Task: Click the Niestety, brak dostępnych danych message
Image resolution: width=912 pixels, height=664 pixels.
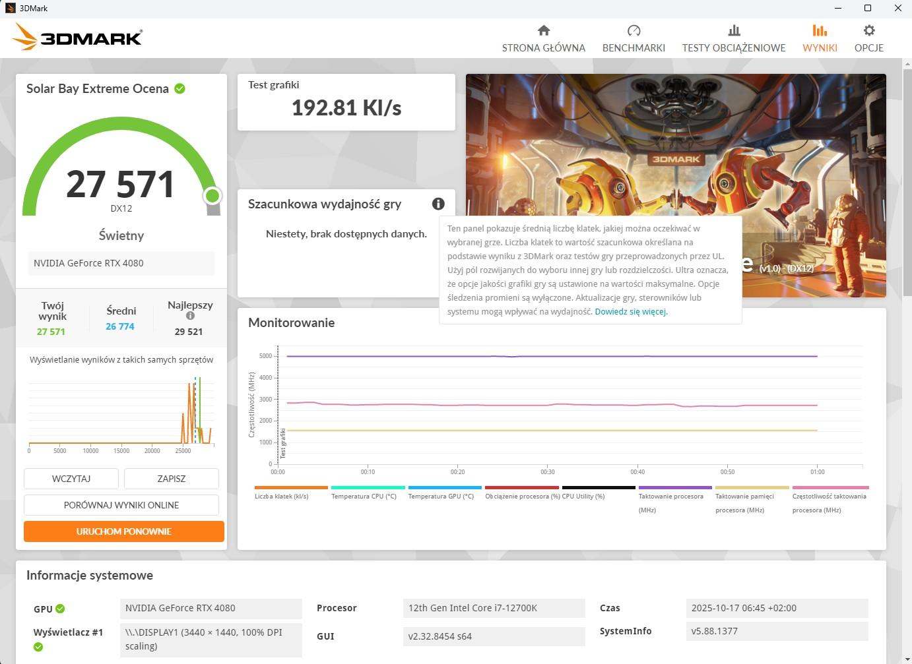Action: point(346,233)
